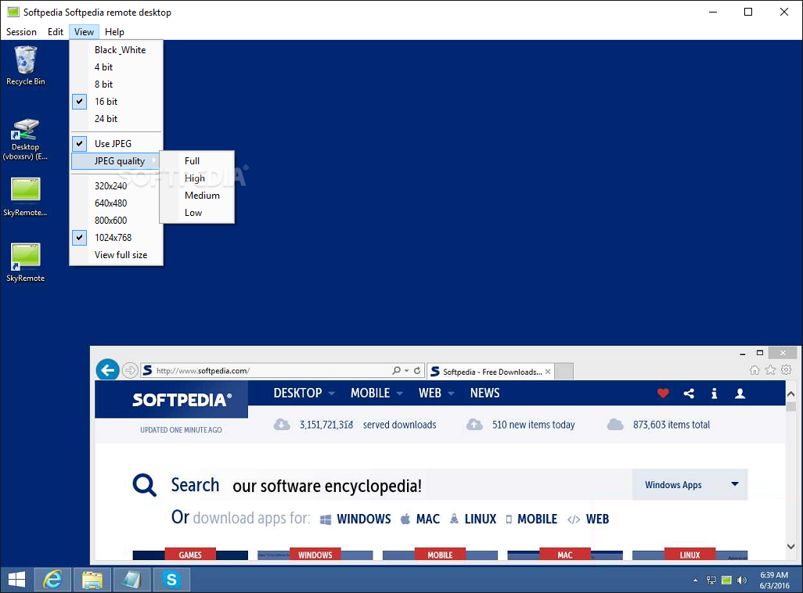Expand the JPEG quality submenu

117,161
